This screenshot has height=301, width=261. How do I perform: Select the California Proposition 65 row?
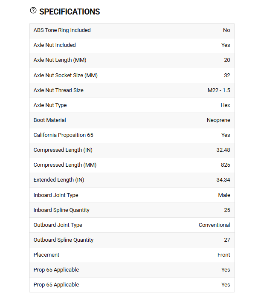pos(132,136)
